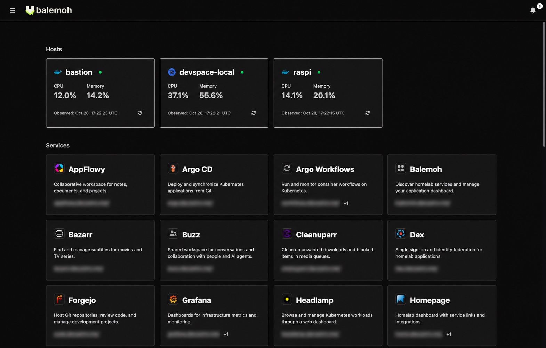Click the Bazarr service icon

click(59, 234)
